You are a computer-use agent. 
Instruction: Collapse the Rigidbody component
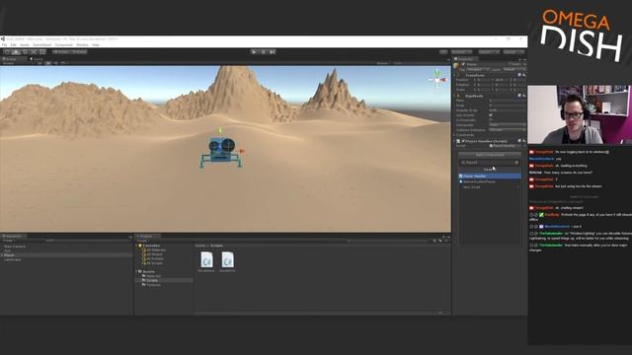pos(454,97)
